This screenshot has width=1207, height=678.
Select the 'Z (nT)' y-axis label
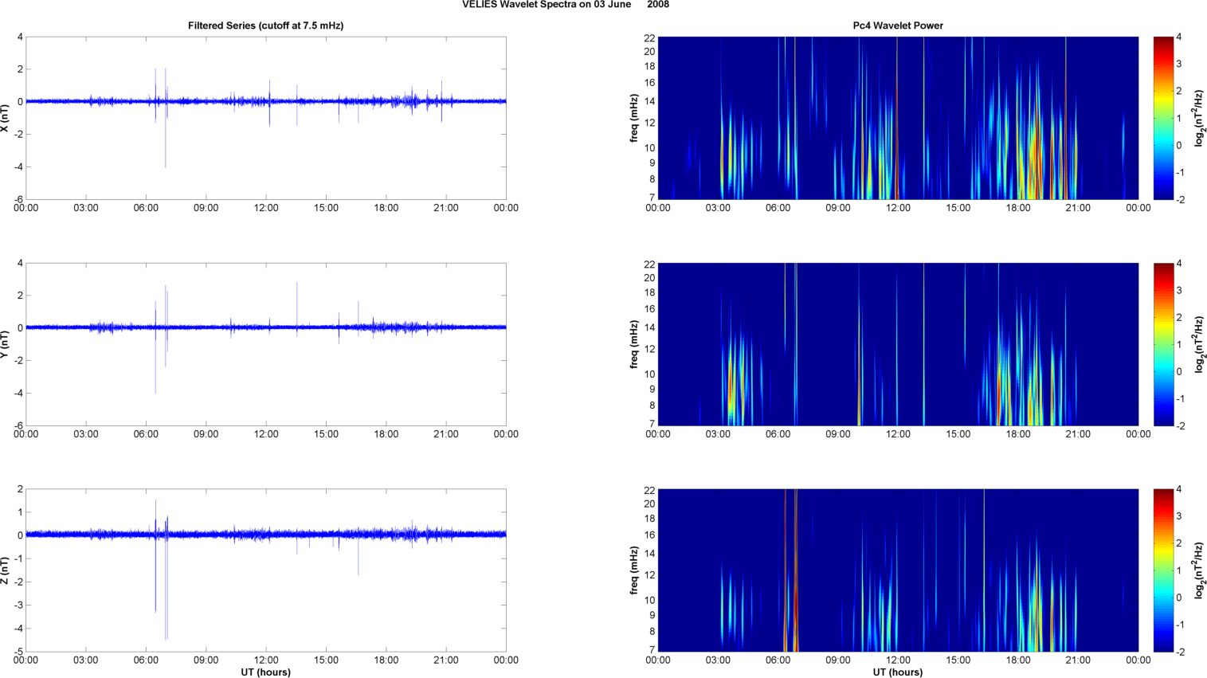pos(5,570)
